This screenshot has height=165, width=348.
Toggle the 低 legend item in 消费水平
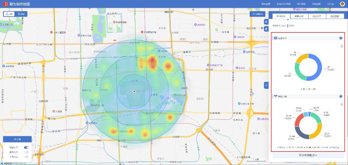314,89
